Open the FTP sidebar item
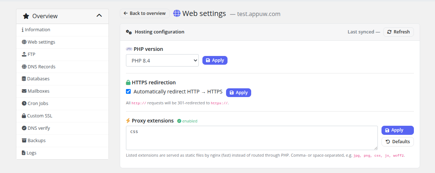435x173 pixels. tap(62, 55)
